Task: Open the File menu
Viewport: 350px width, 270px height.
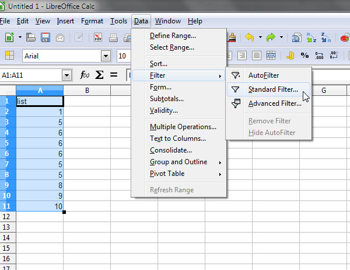Action: (5, 21)
